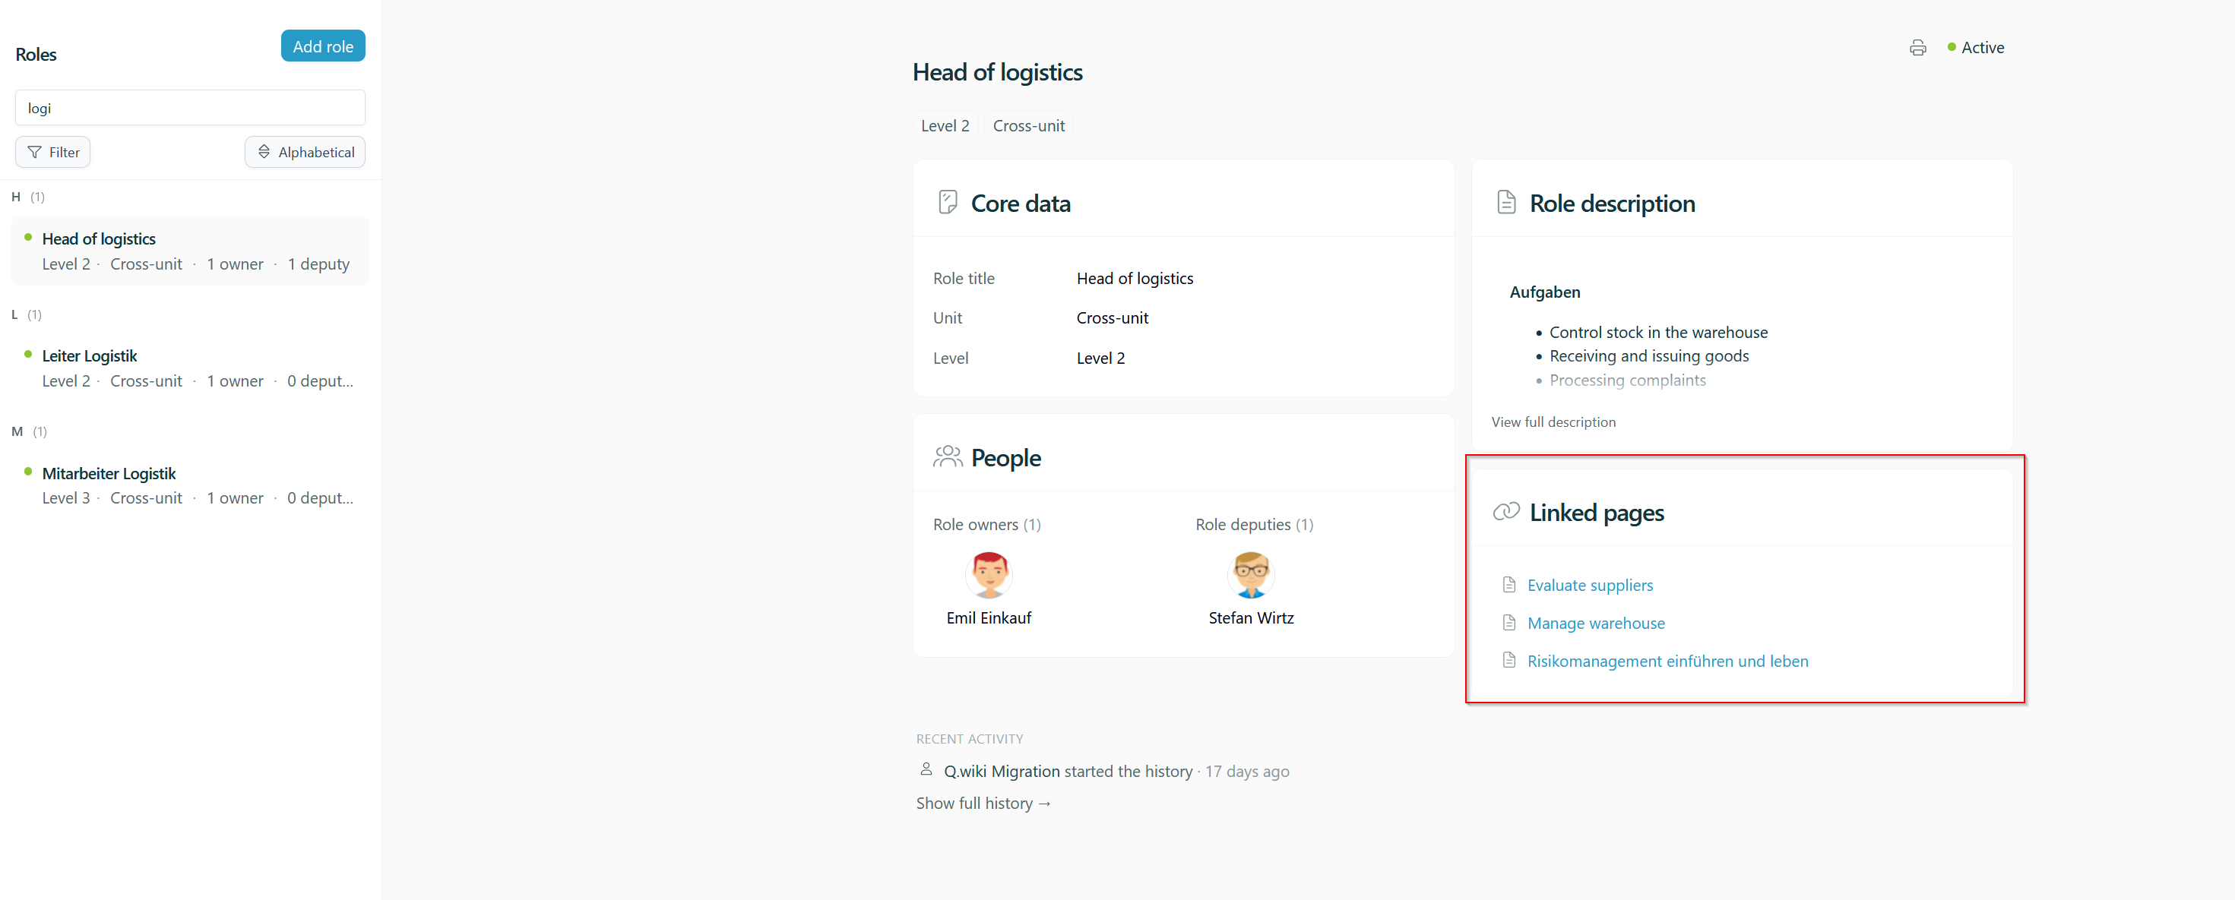Click the page icon beside Evaluate suppliers

click(x=1508, y=586)
